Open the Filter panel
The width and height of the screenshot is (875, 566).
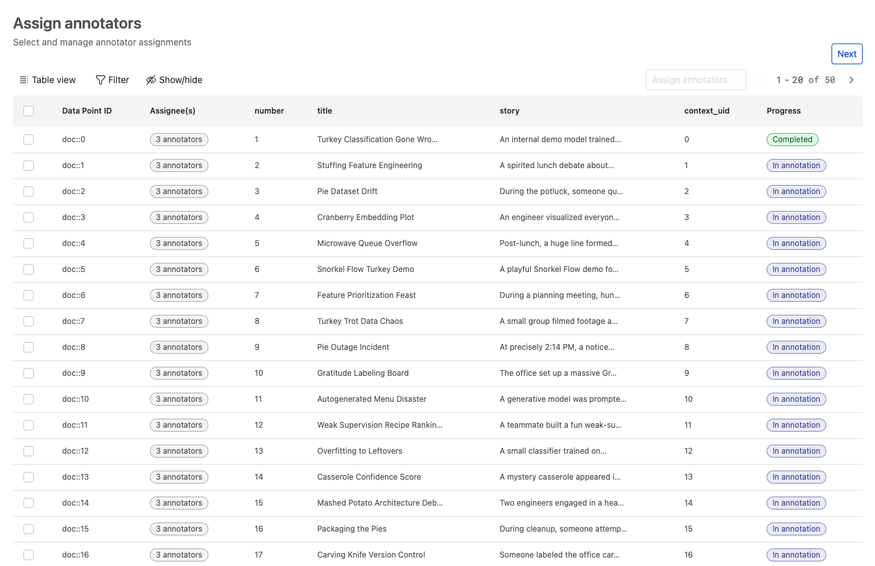point(112,79)
